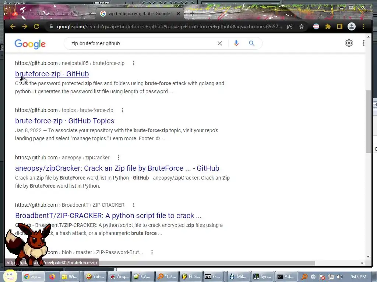Open the Chrome three-dot menu
The image size is (377, 282).
363,26
